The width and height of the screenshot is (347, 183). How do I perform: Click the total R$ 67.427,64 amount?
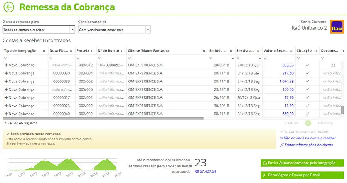point(205,171)
